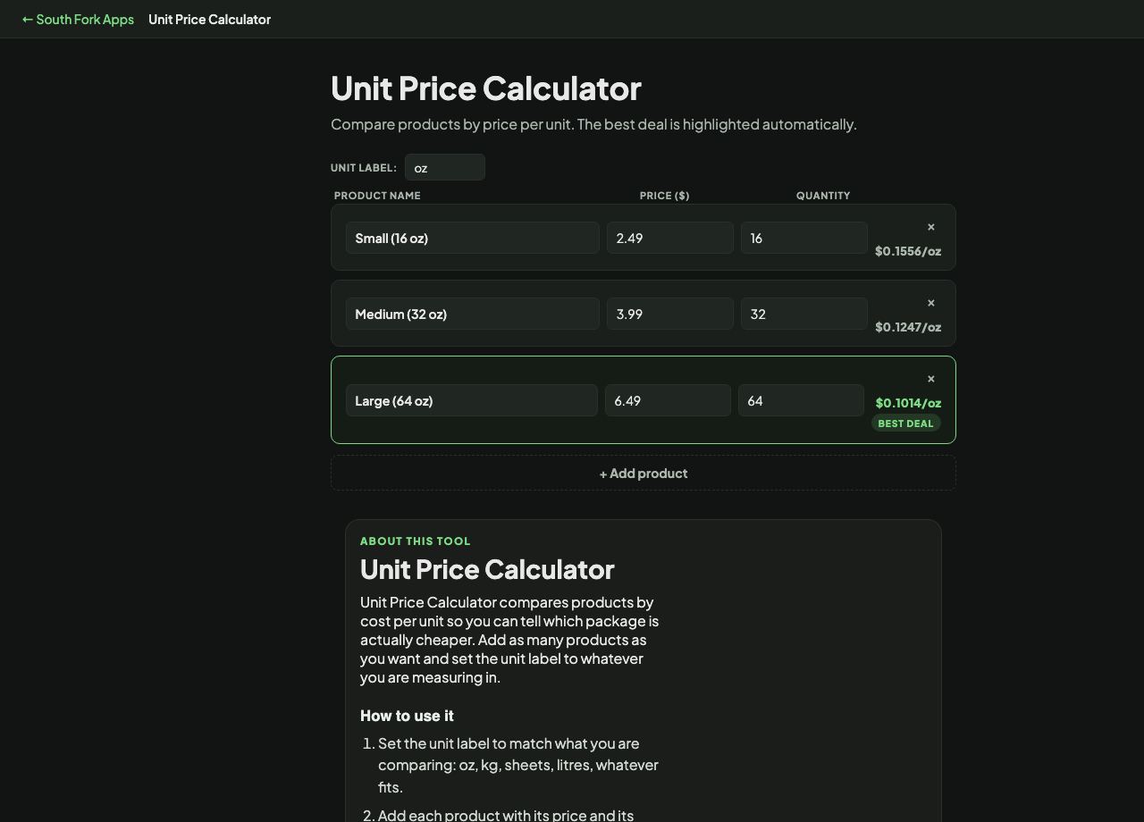The image size is (1144, 822).
Task: Click the How to use it heading
Action: coord(407,716)
